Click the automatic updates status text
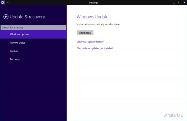 98,24
